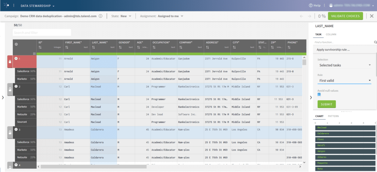
Task: Click the red lock icon on task 1
Action: coord(10,62)
